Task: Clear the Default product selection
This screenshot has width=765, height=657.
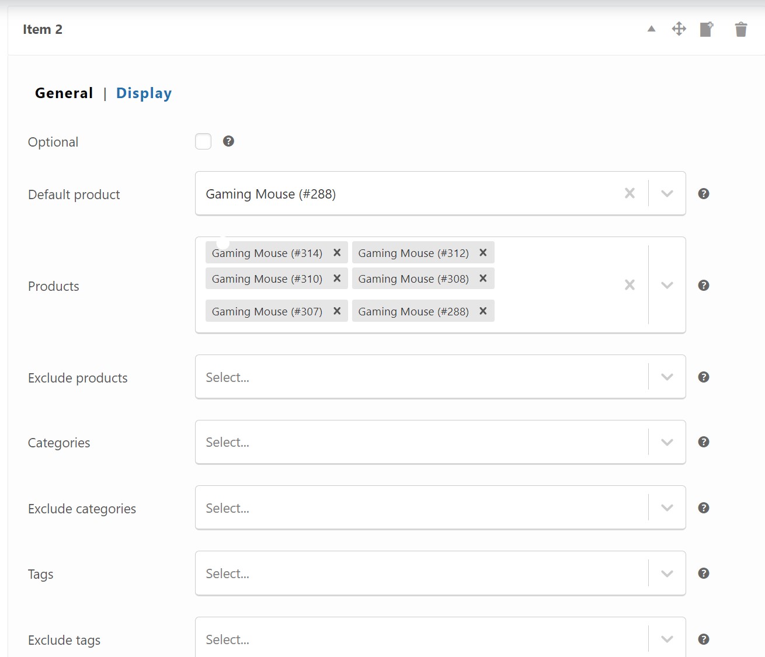Action: click(x=630, y=193)
